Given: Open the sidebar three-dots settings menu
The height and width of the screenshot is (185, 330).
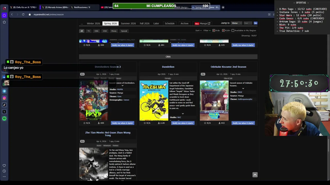Looking at the screenshot, I should pos(4,177).
